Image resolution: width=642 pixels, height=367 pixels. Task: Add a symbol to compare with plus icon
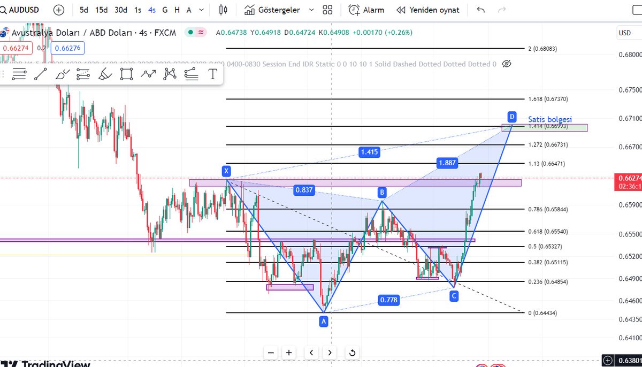tap(59, 10)
